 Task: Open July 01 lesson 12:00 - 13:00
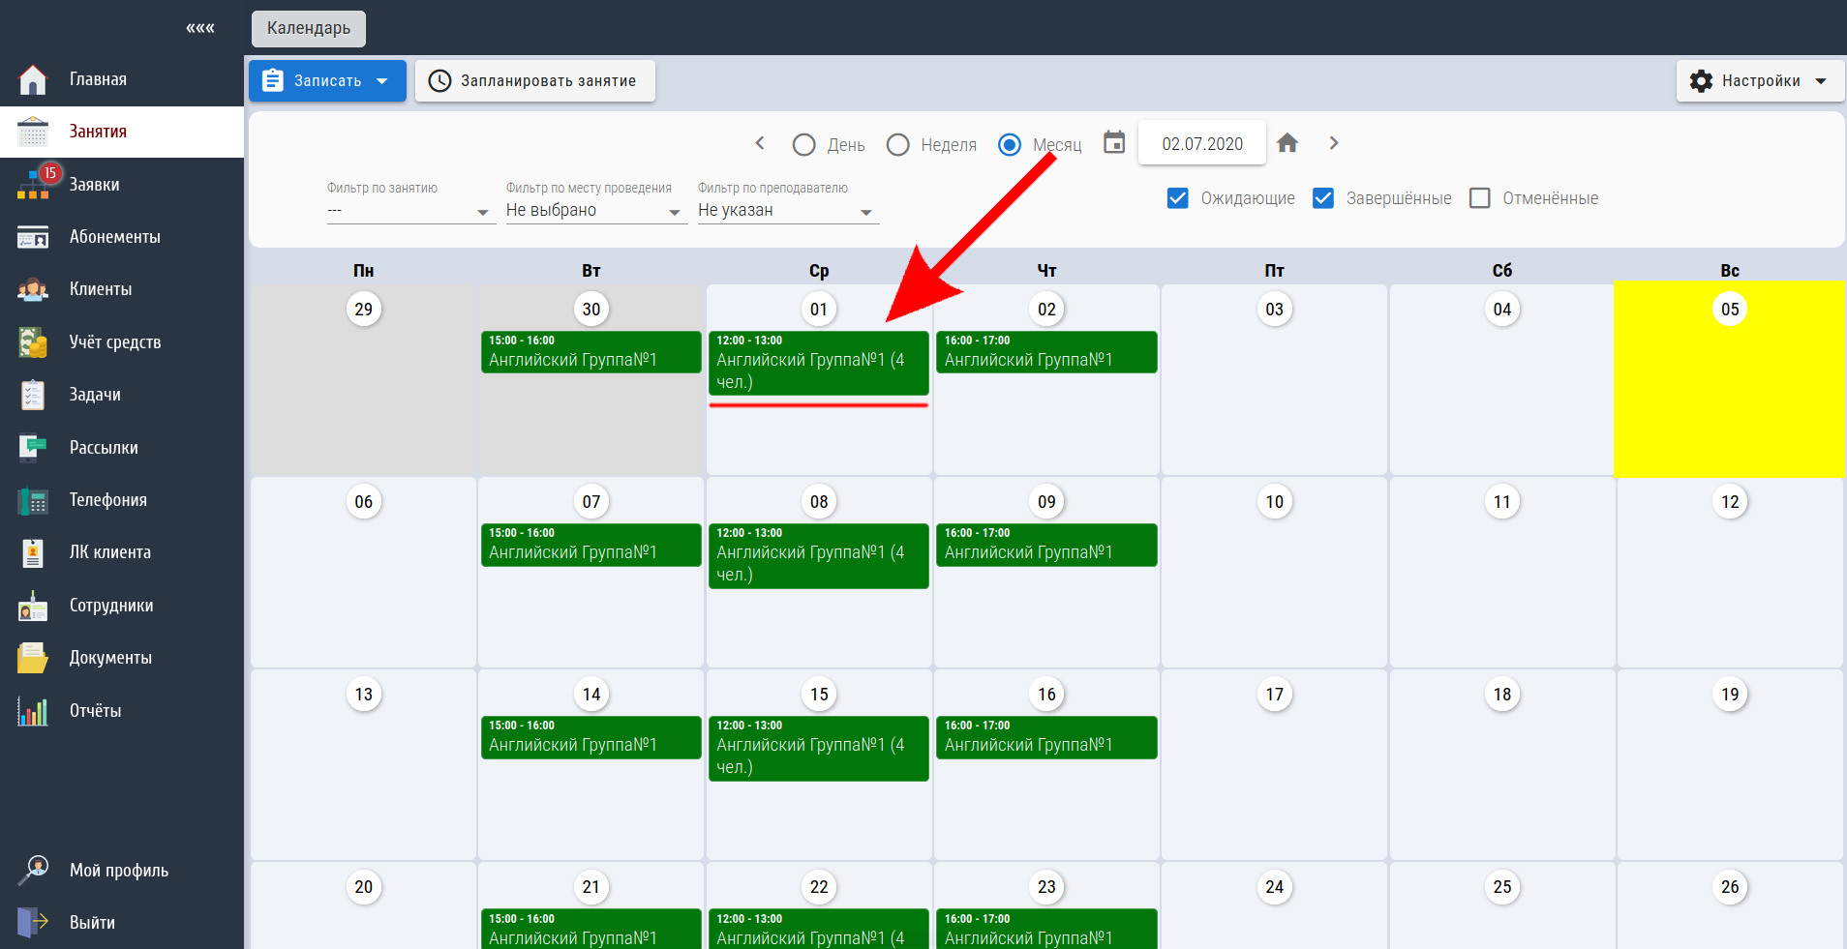click(x=819, y=363)
